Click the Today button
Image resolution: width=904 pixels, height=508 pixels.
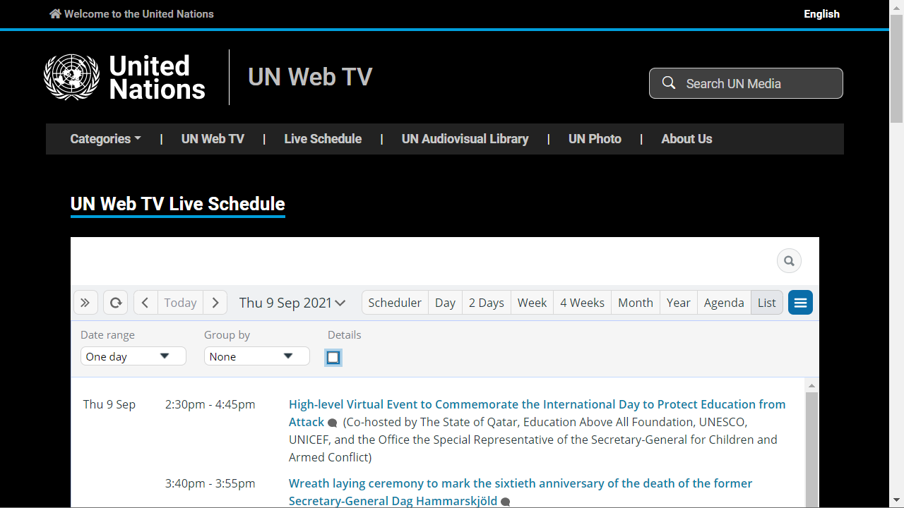(x=180, y=302)
